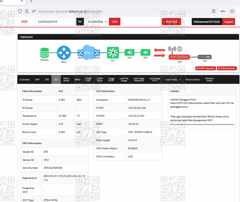Select the blue BRAS router icon
Viewport: 240px width, 202px height.
[x=64, y=53]
